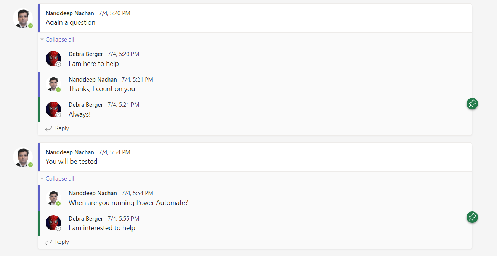Click Nanddeep's avatar on "You will be tested" post

tap(22, 157)
